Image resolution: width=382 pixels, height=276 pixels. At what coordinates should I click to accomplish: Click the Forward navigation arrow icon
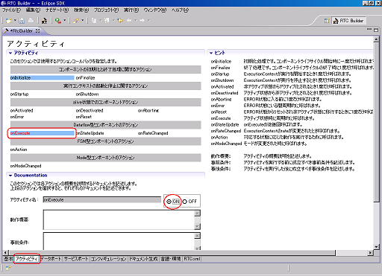[143, 21]
